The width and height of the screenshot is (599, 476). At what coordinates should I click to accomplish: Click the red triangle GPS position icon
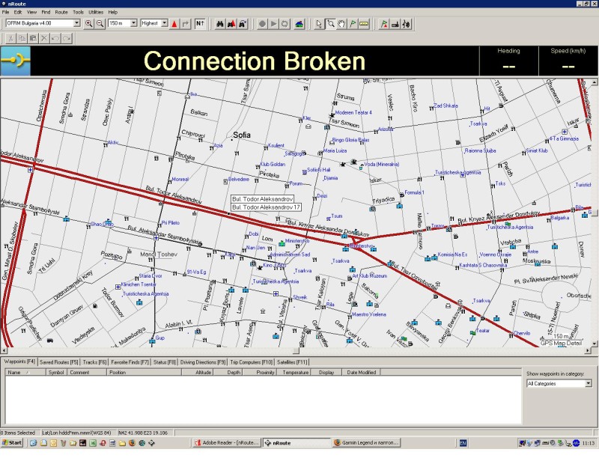(x=174, y=24)
